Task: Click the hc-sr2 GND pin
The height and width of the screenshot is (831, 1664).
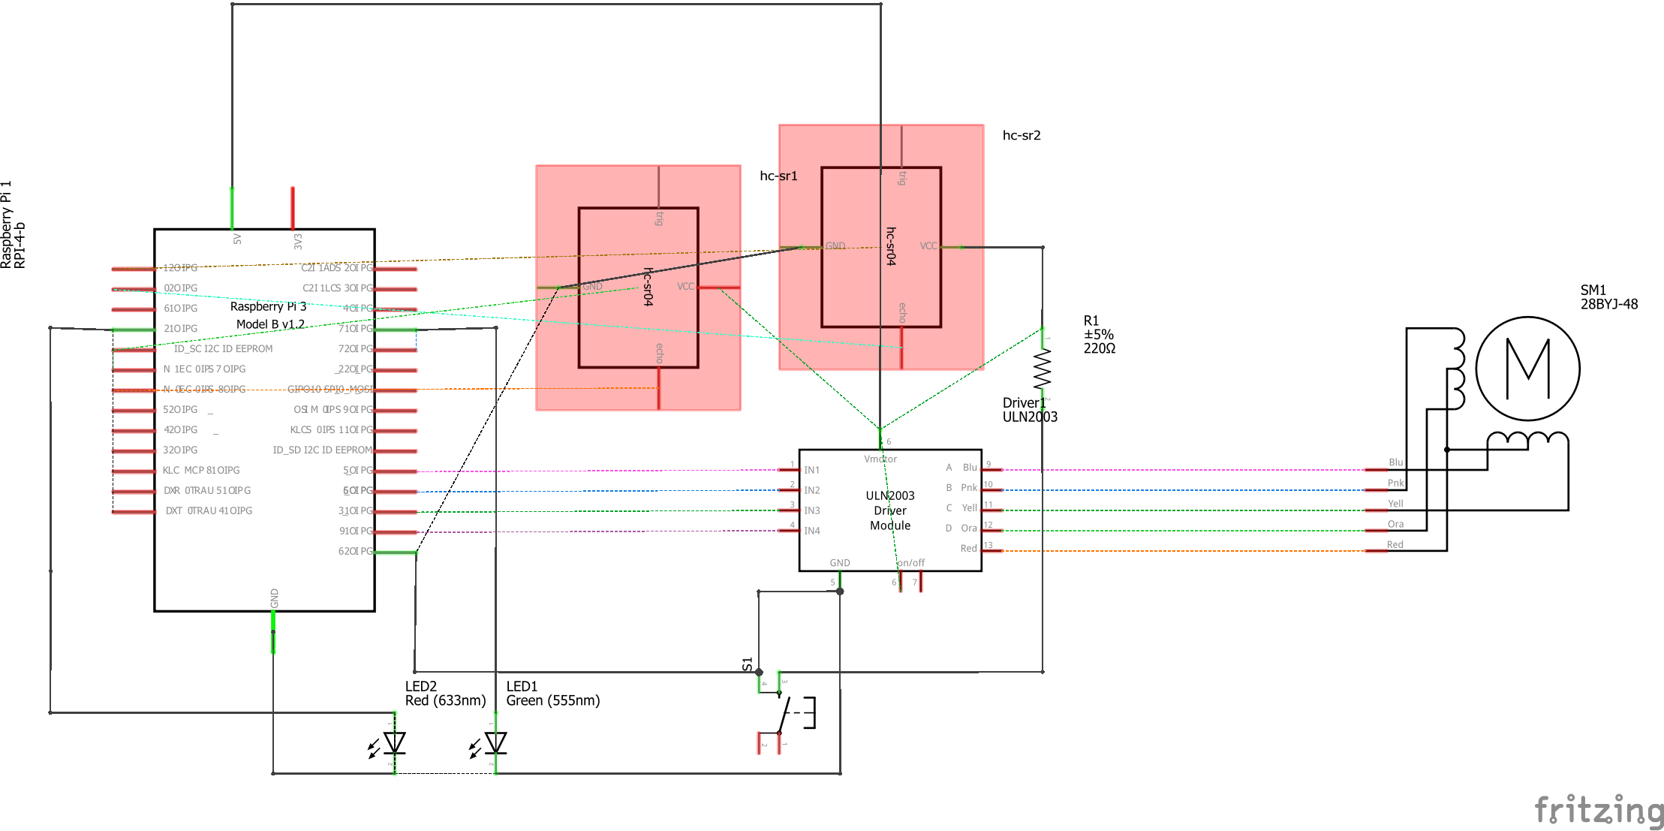Action: pos(801,247)
